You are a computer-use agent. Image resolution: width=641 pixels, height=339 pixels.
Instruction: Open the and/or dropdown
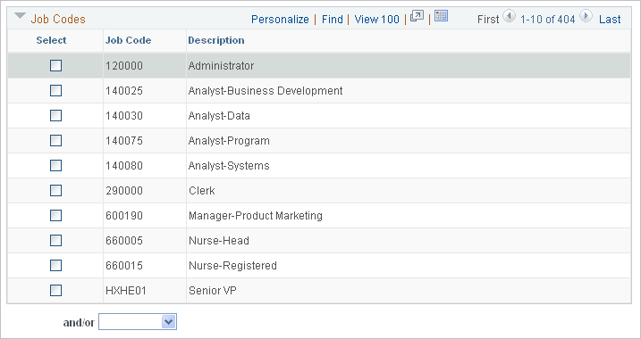tap(138, 322)
